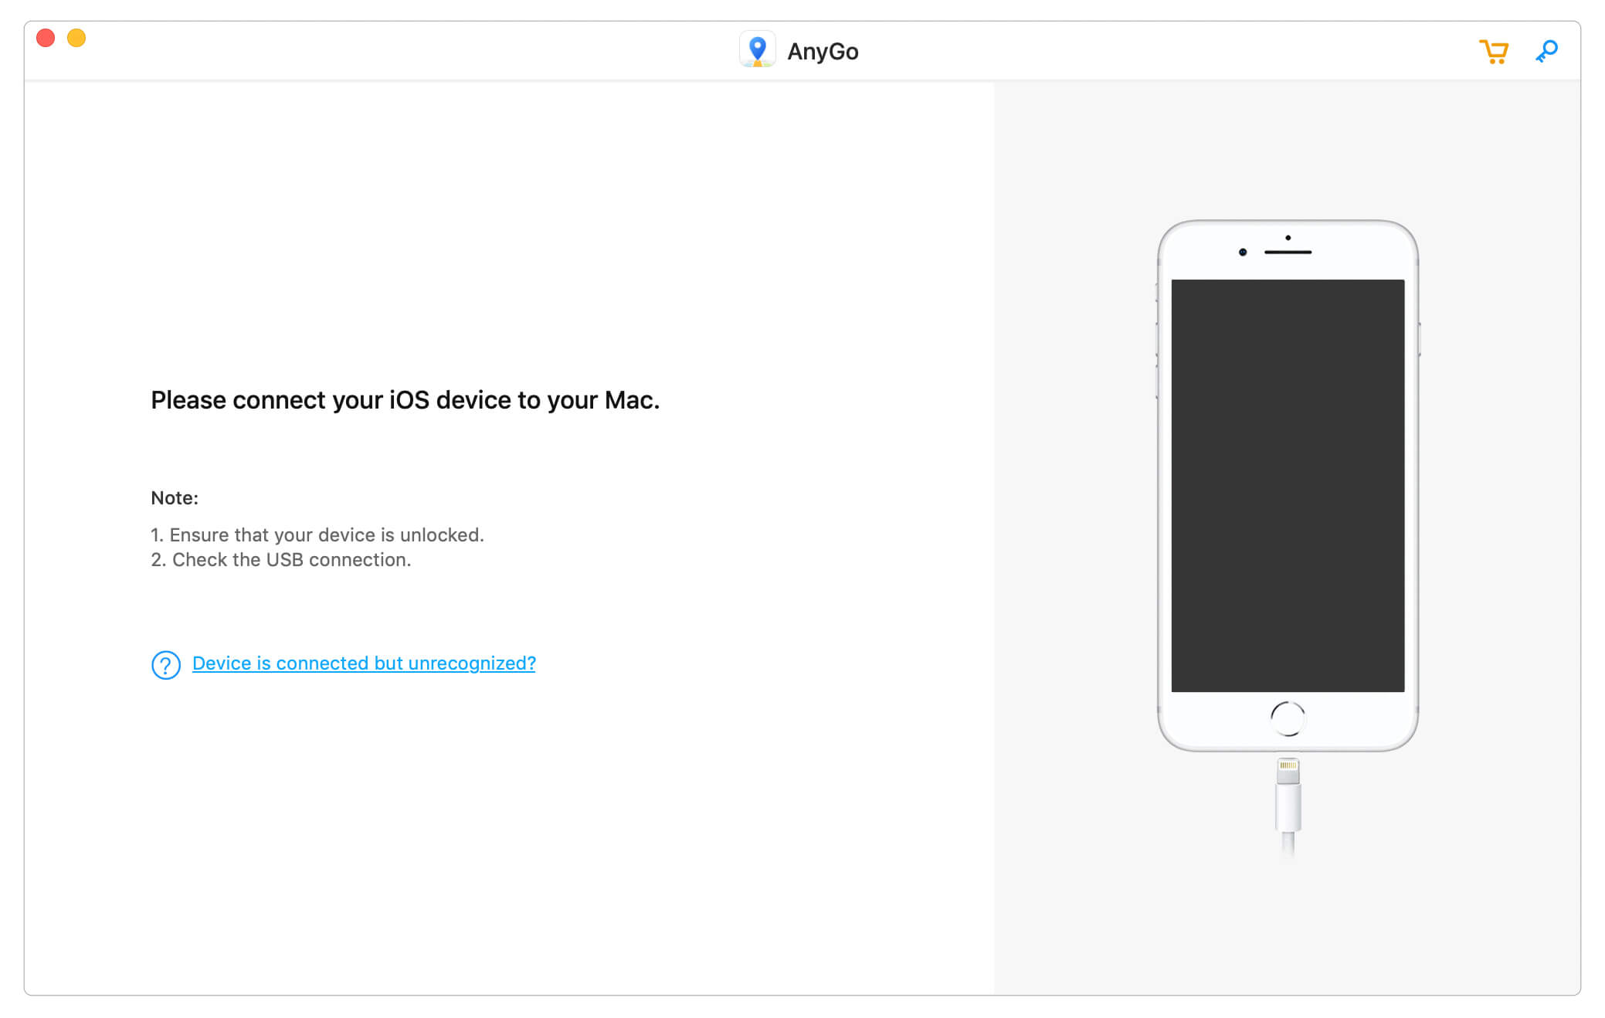Click the 'Ensure that your device is unlocked' note

pyautogui.click(x=317, y=534)
